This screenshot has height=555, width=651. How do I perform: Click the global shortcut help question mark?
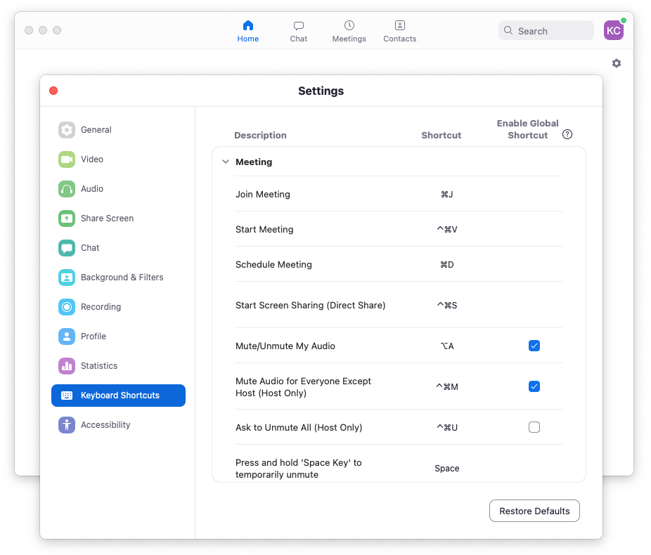click(567, 135)
